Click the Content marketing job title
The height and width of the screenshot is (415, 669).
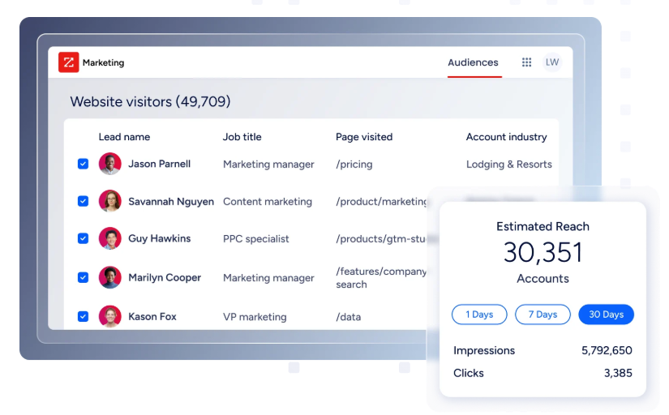click(268, 201)
